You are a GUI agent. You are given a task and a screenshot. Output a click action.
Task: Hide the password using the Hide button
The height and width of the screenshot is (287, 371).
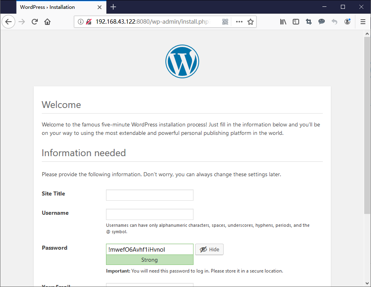pyautogui.click(x=209, y=249)
